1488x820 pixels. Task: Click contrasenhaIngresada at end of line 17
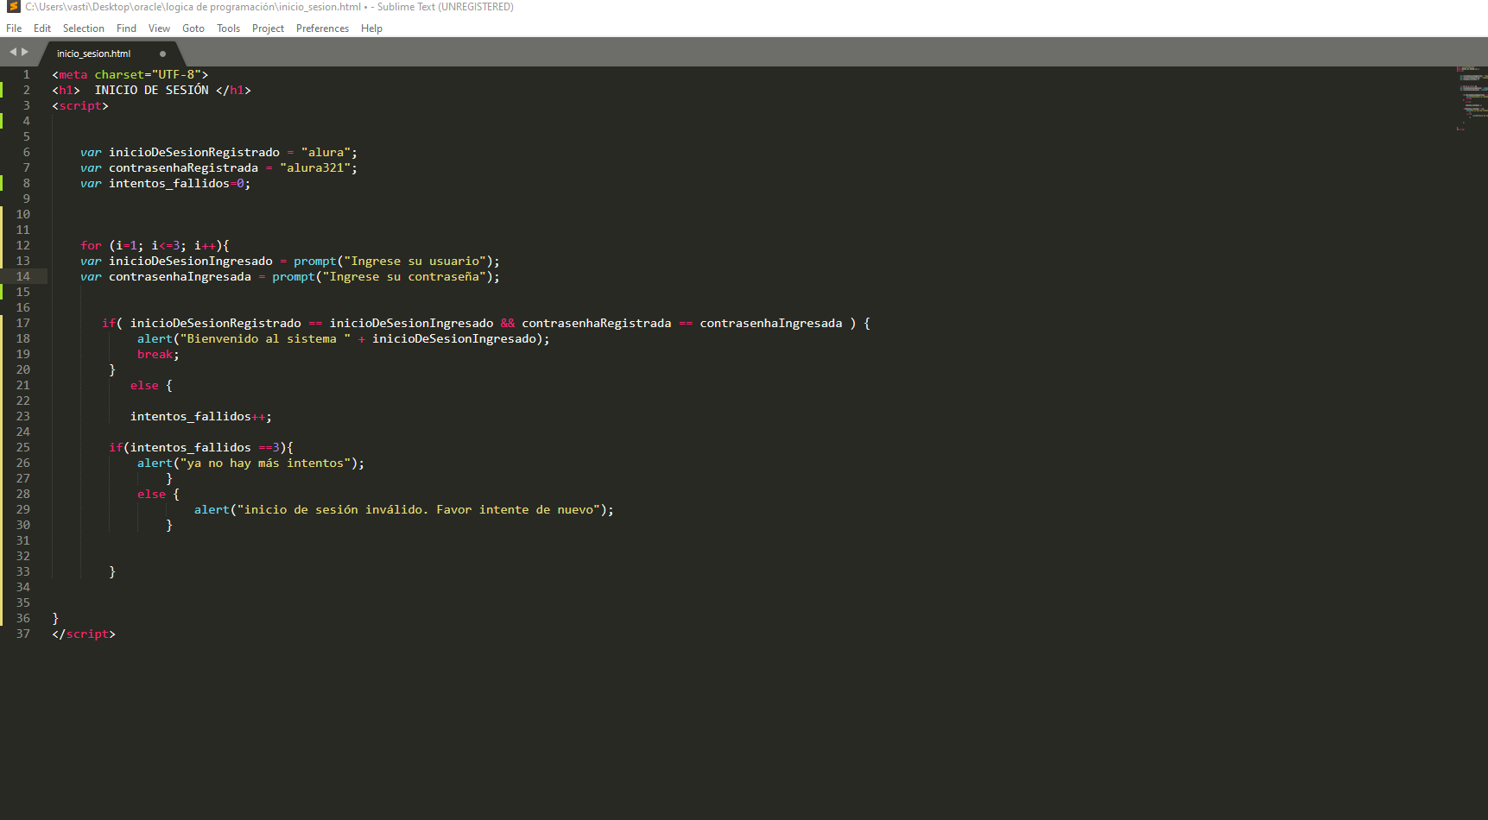click(771, 323)
